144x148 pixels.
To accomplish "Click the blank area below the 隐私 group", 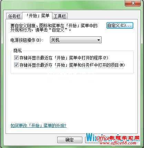I will [71, 98].
